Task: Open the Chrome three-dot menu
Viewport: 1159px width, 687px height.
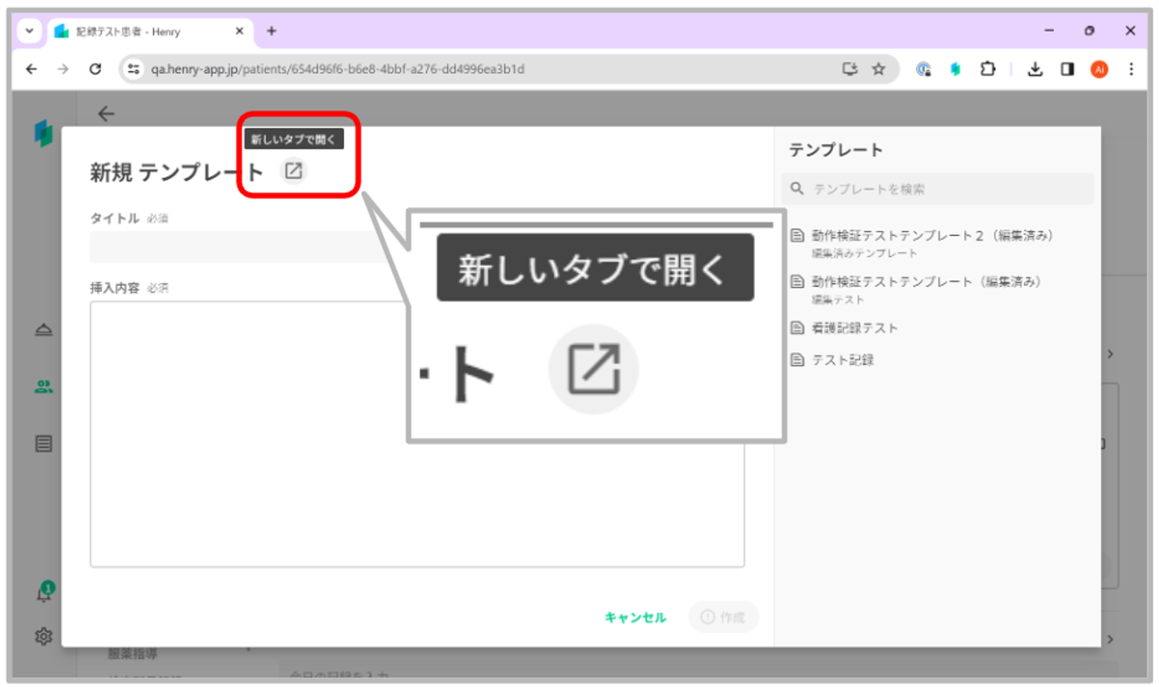Action: (x=1131, y=70)
